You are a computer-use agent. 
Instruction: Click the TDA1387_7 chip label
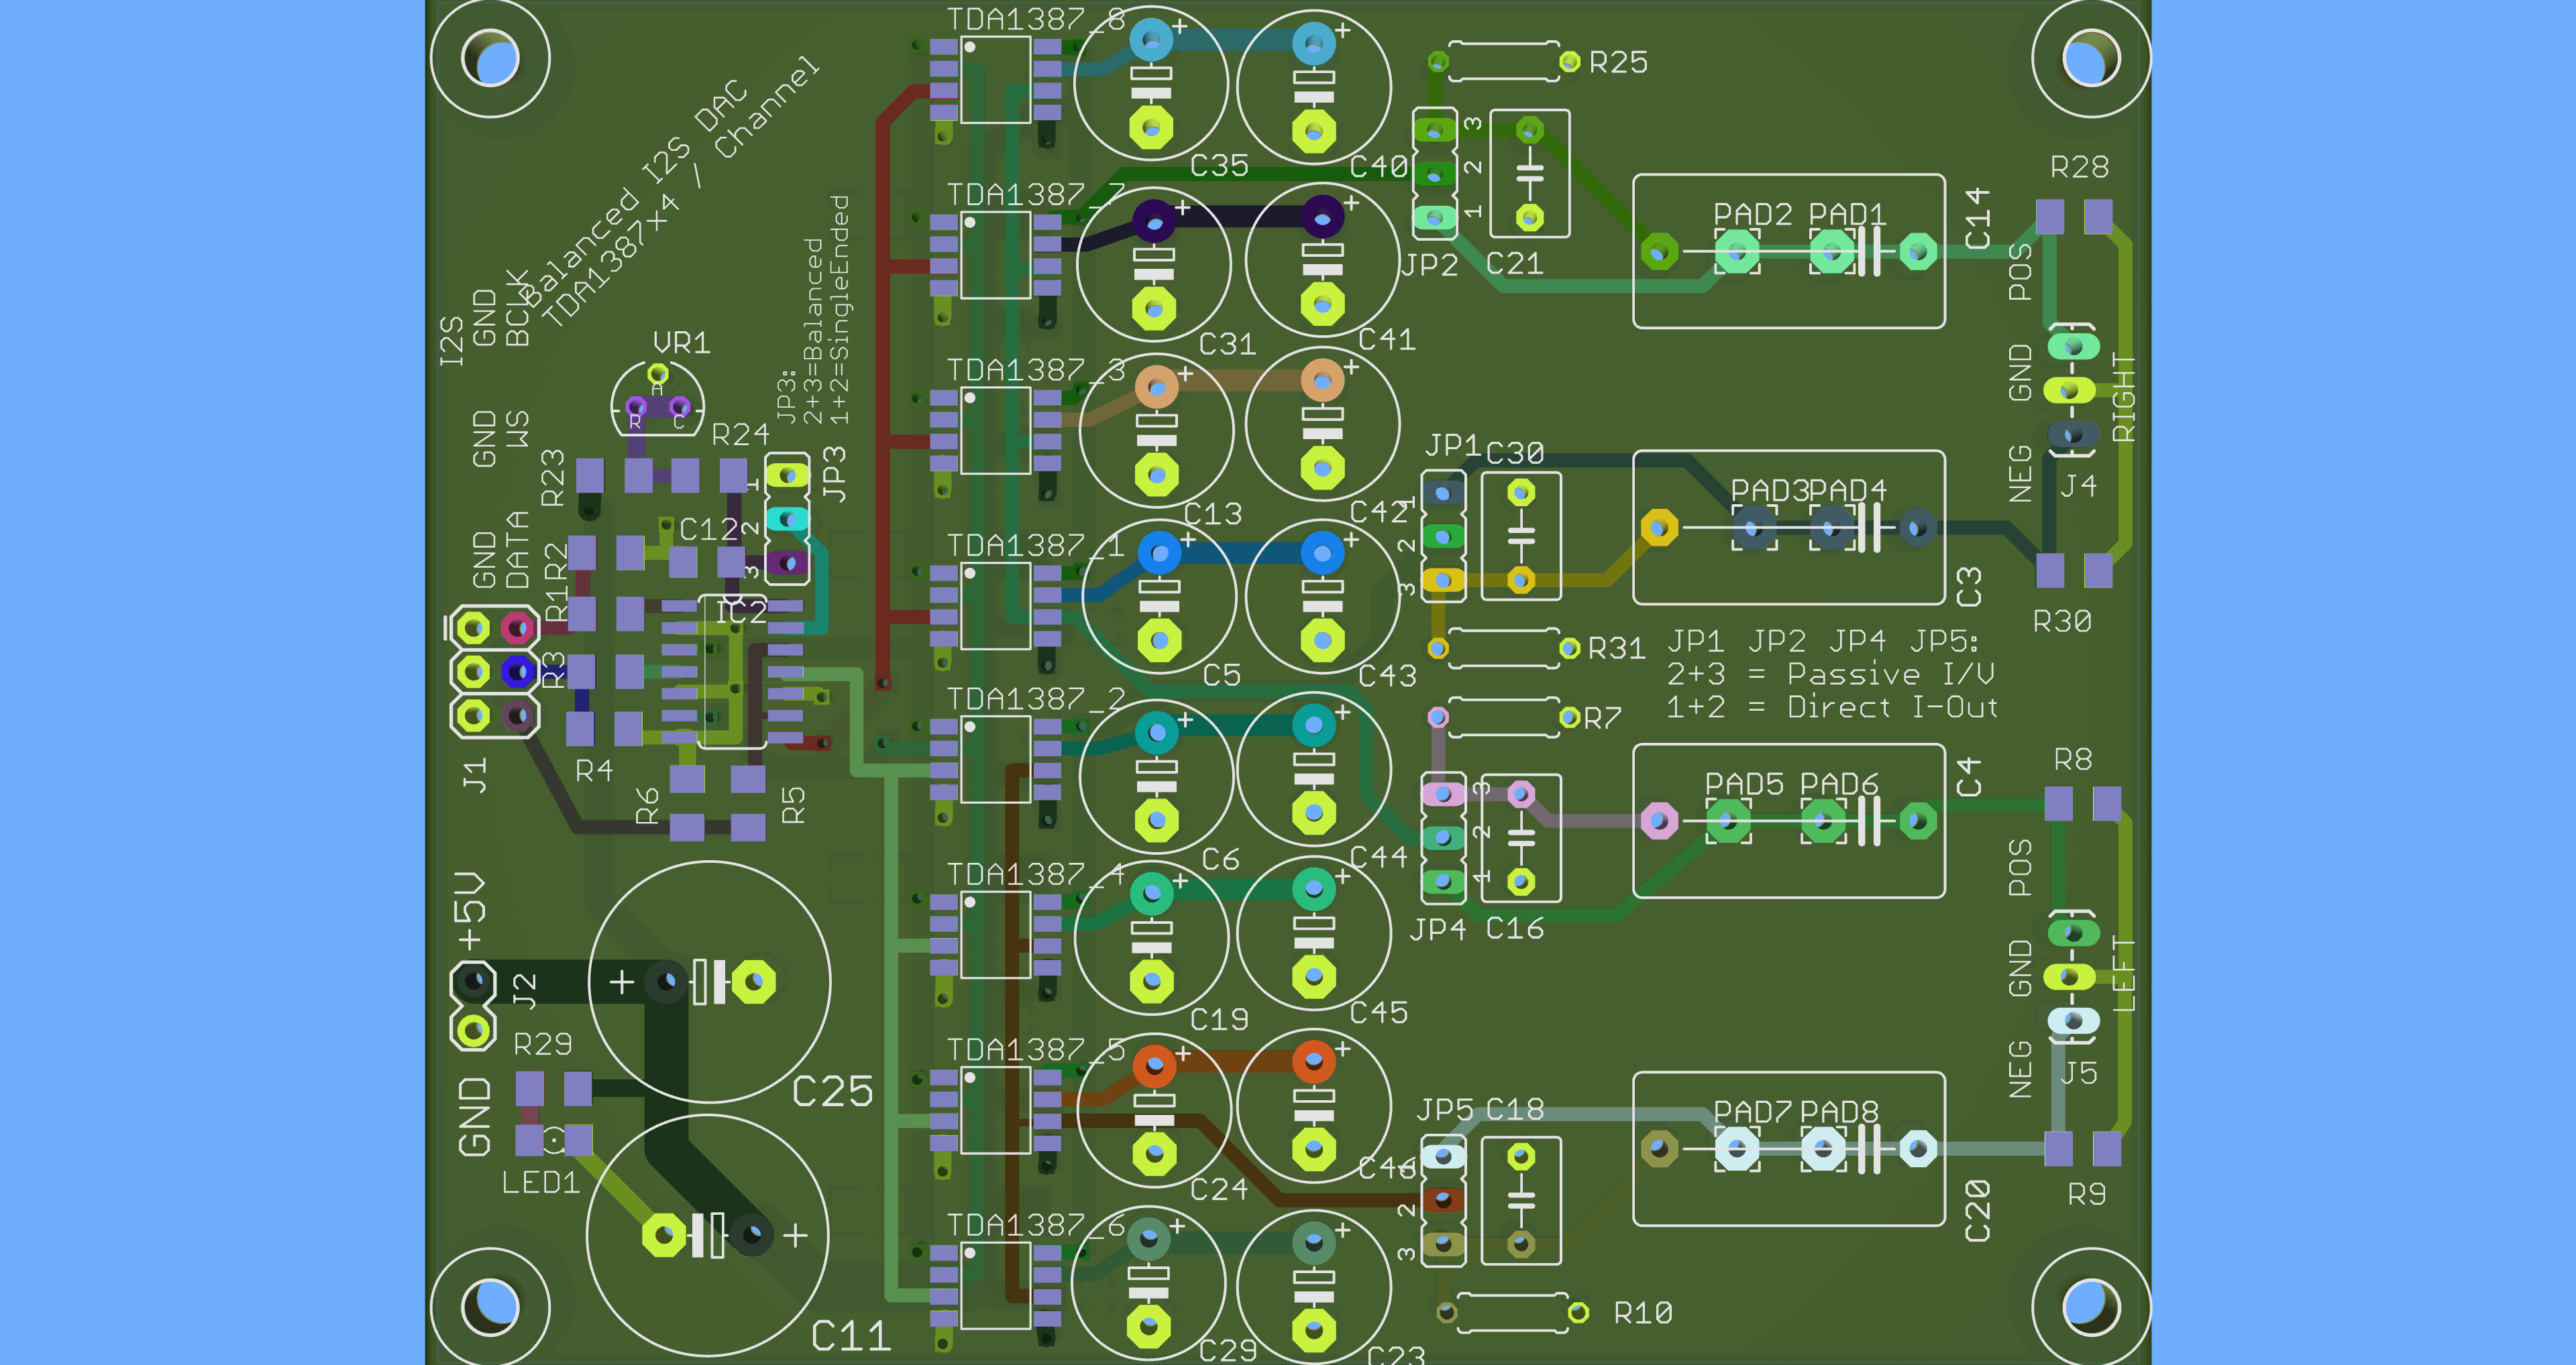(1036, 195)
